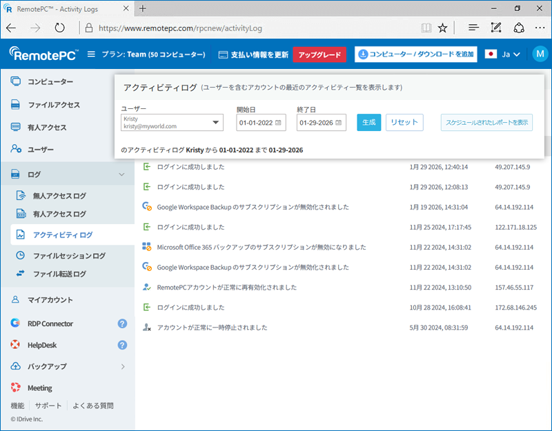Open the ユーザー dropdown showing Kristy
Screen dimensions: 552x431
[216, 122]
